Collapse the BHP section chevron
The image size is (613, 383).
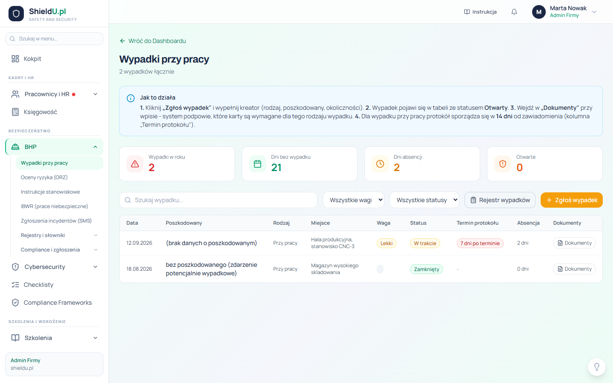[95, 147]
